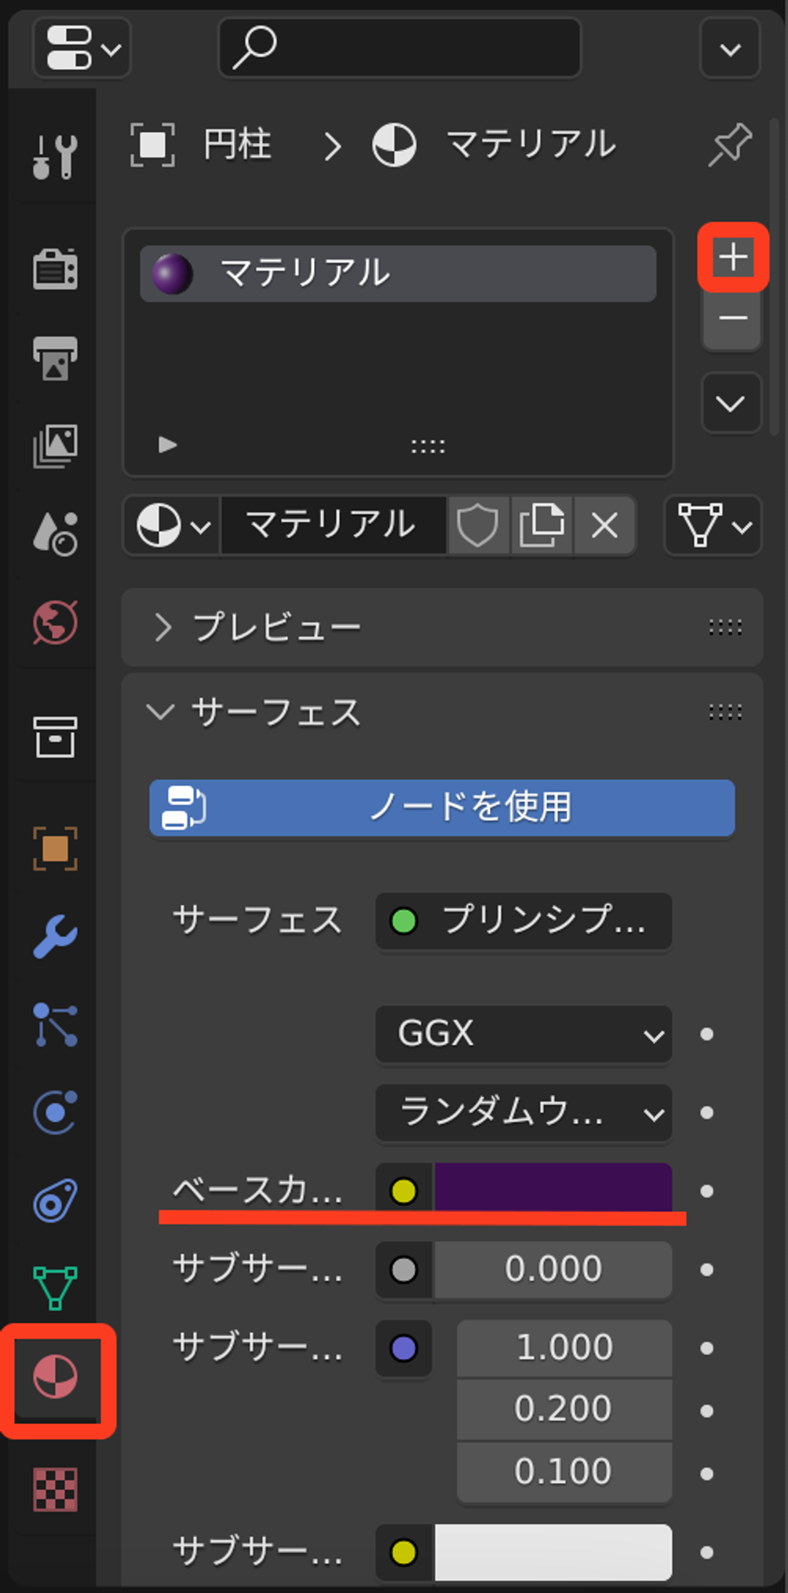Open the Render properties tab
788x1593 pixels.
pos(55,269)
